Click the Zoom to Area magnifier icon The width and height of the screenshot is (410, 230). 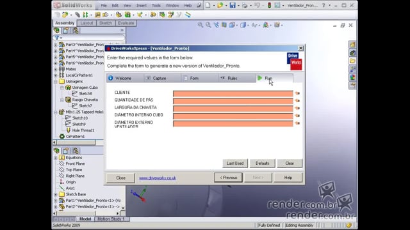pyautogui.click(x=208, y=25)
